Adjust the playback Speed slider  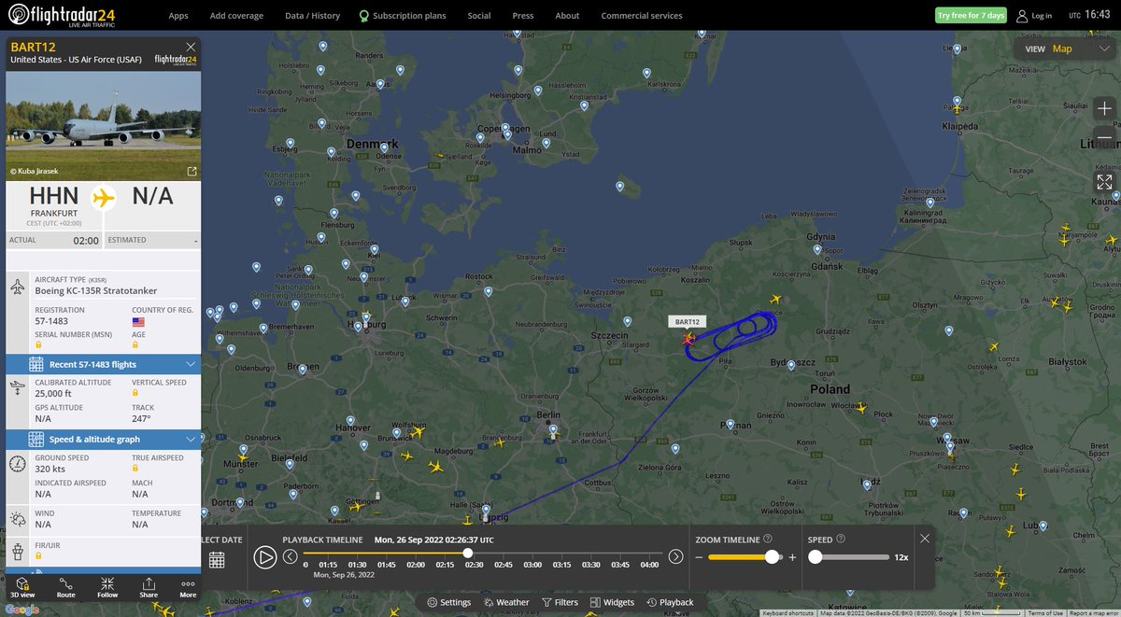pyautogui.click(x=816, y=557)
